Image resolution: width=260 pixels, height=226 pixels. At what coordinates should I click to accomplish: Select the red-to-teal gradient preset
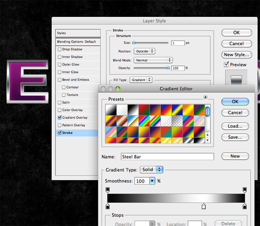coord(166,132)
